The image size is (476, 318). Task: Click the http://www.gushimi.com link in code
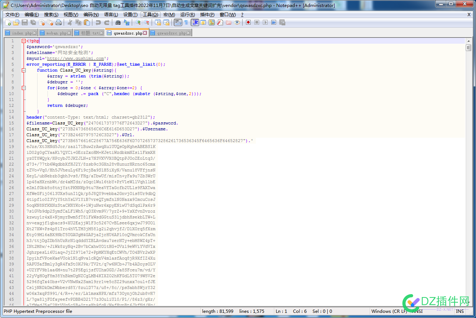pyautogui.click(x=75, y=58)
